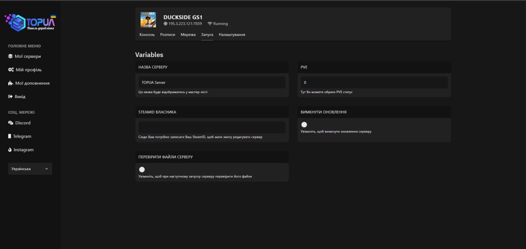Image resolution: width=526 pixels, height=249 pixels.
Task: Click the TOPUA logo in sidebar
Action: click(x=30, y=23)
